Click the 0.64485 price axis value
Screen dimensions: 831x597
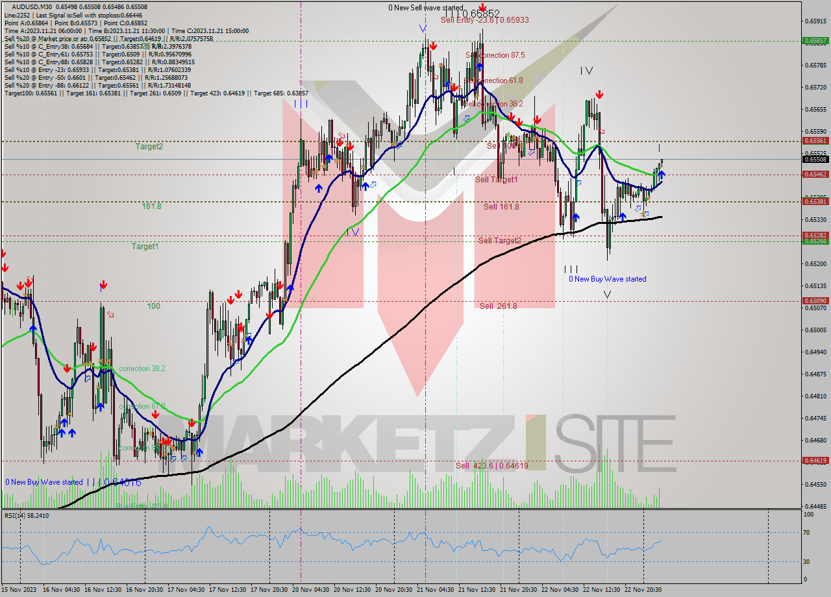click(815, 506)
